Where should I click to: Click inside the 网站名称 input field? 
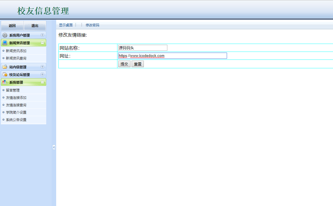coord(142,48)
